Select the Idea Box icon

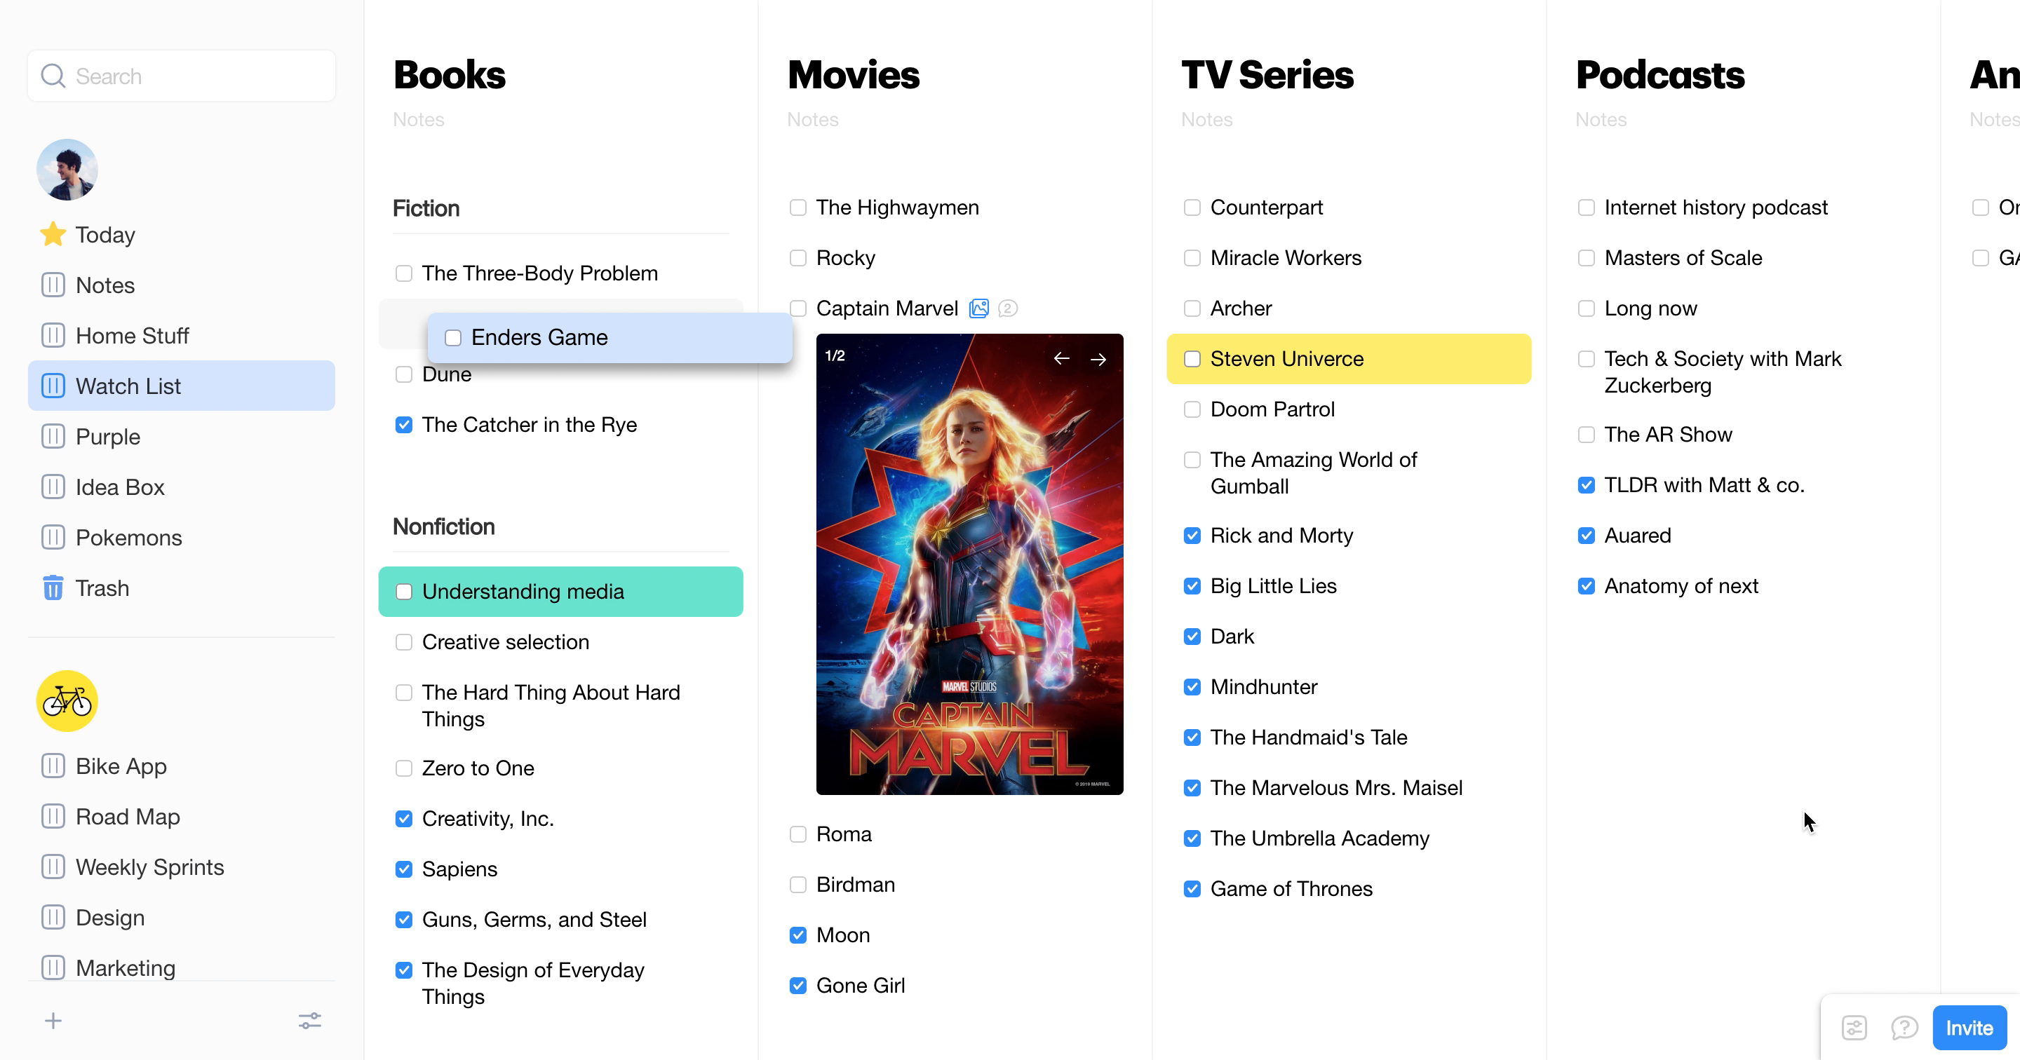point(53,487)
